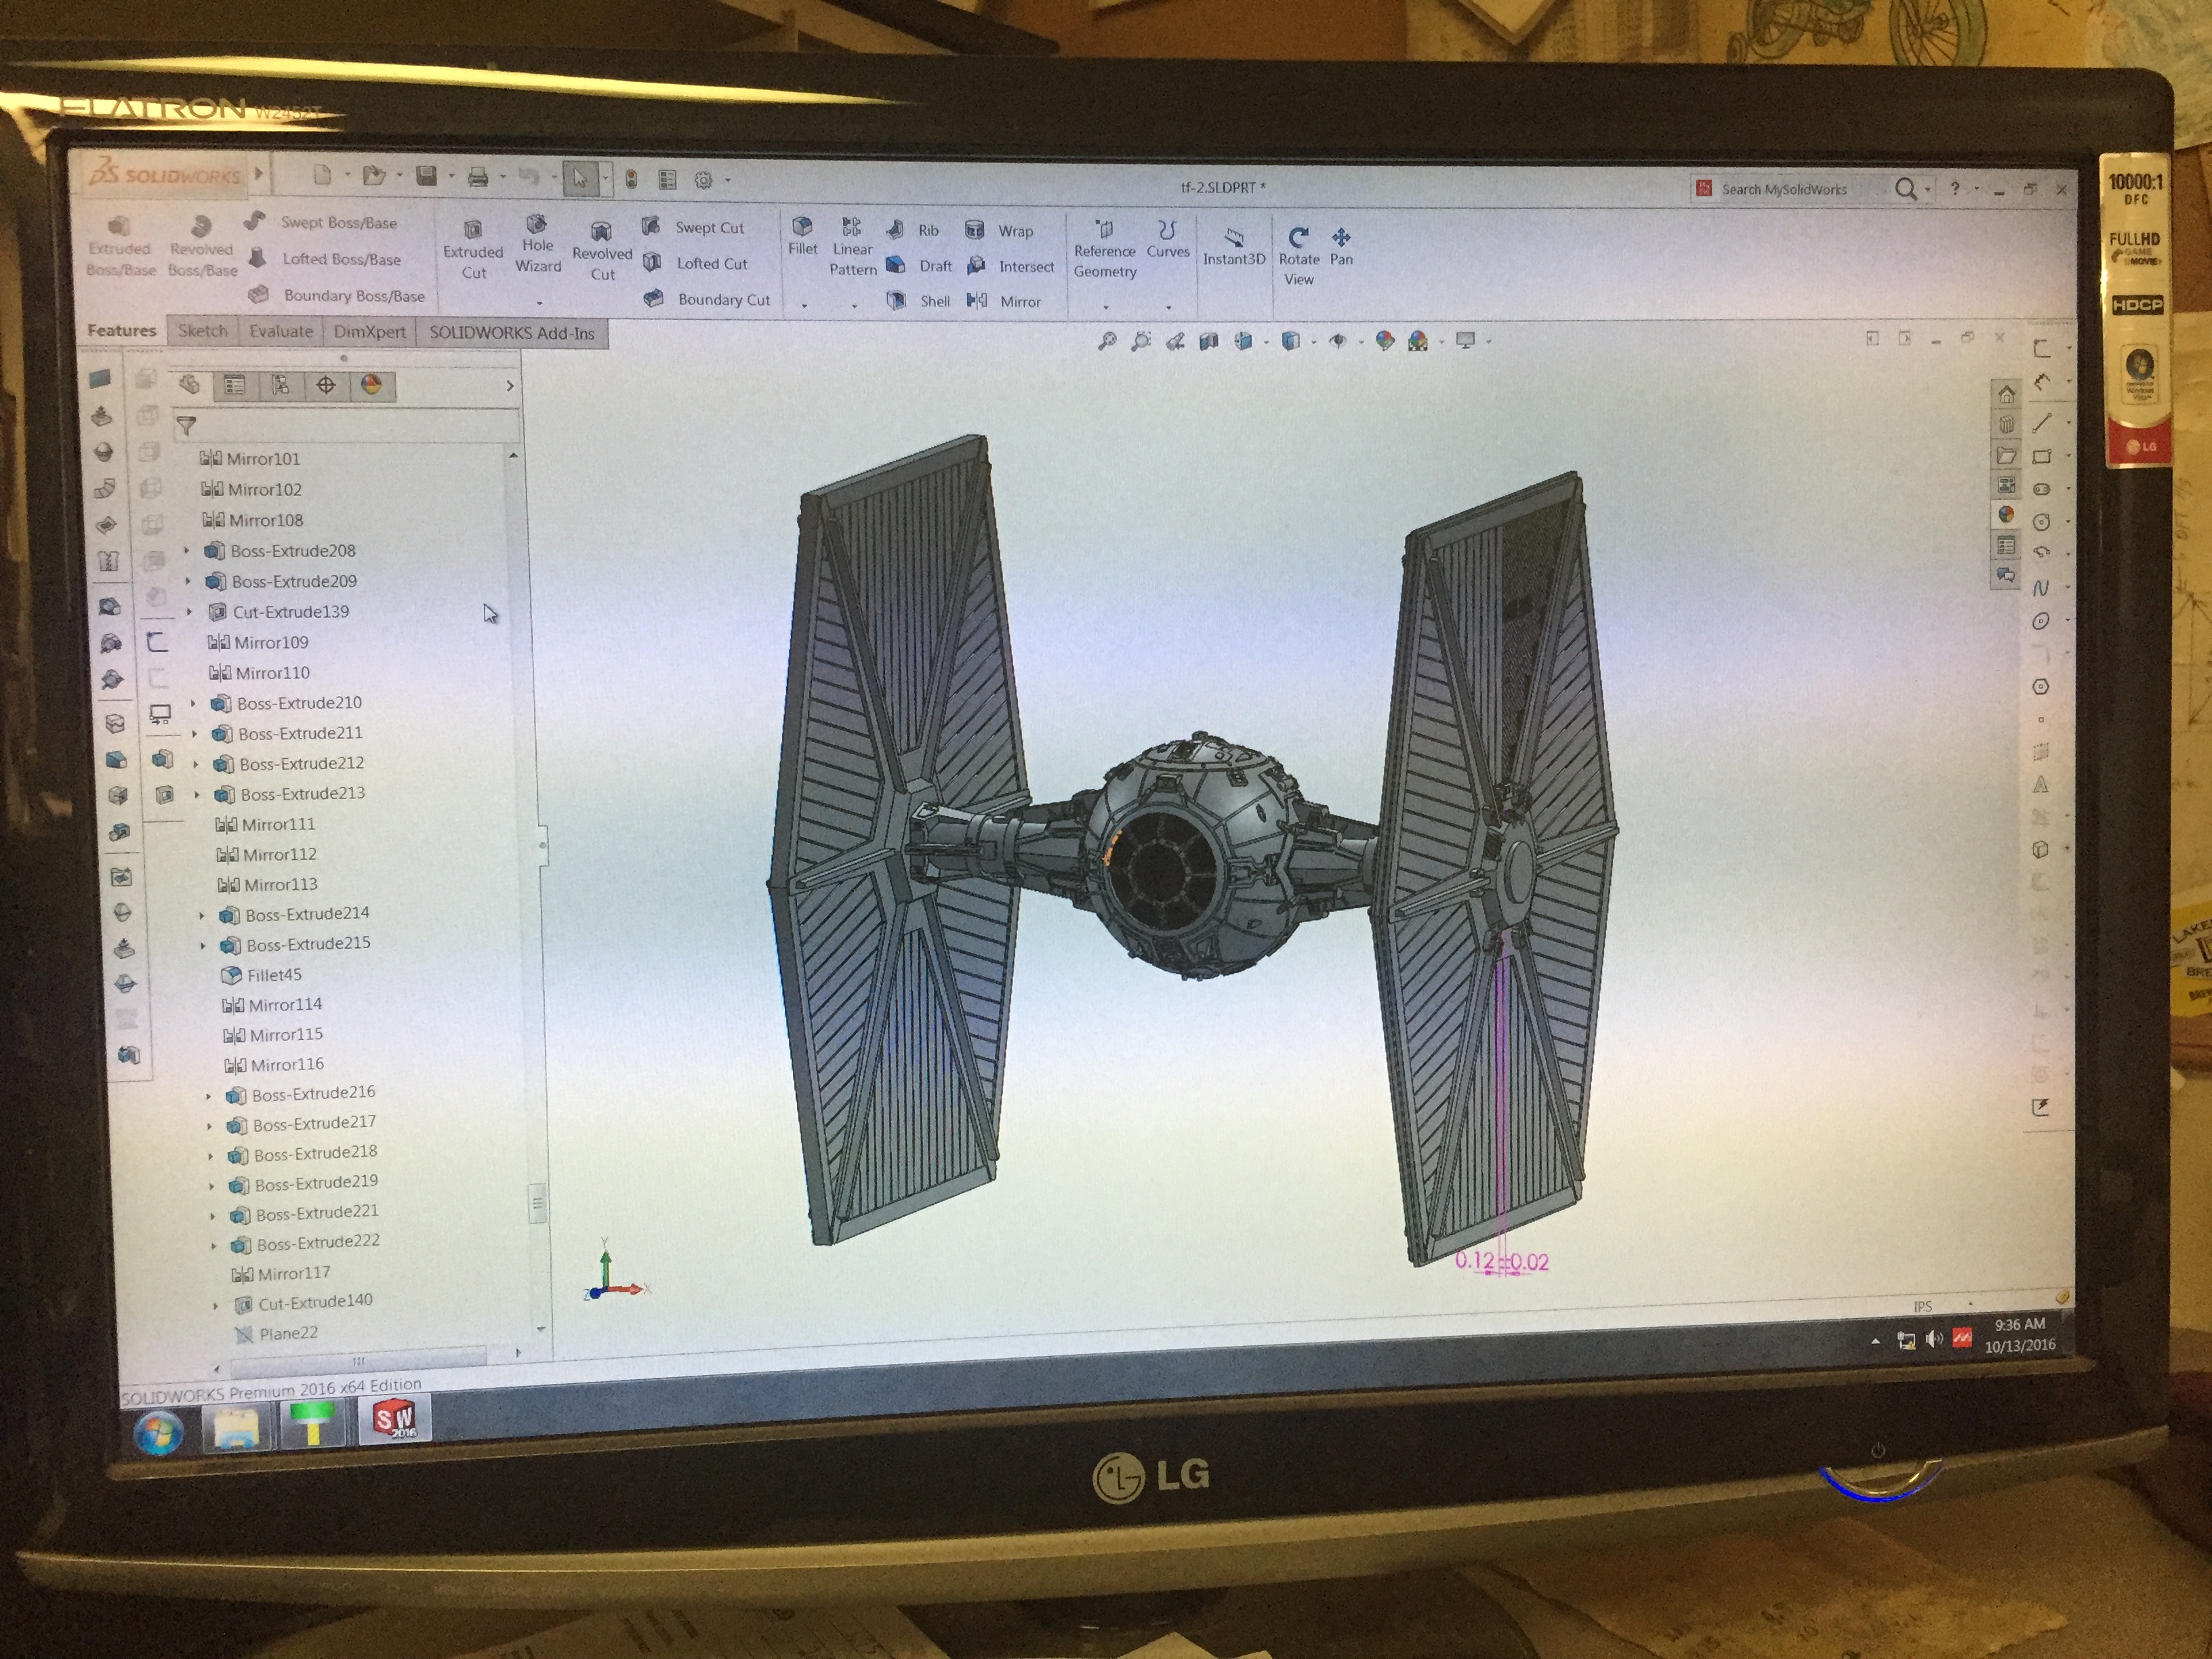Toggle the Instant3D mode

click(x=1234, y=247)
